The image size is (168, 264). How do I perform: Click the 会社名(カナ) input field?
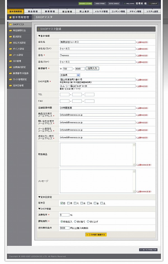click(x=98, y=49)
